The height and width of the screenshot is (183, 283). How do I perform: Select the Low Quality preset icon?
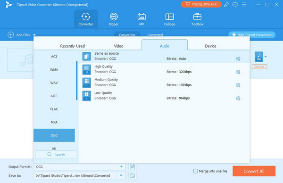coord(87,96)
